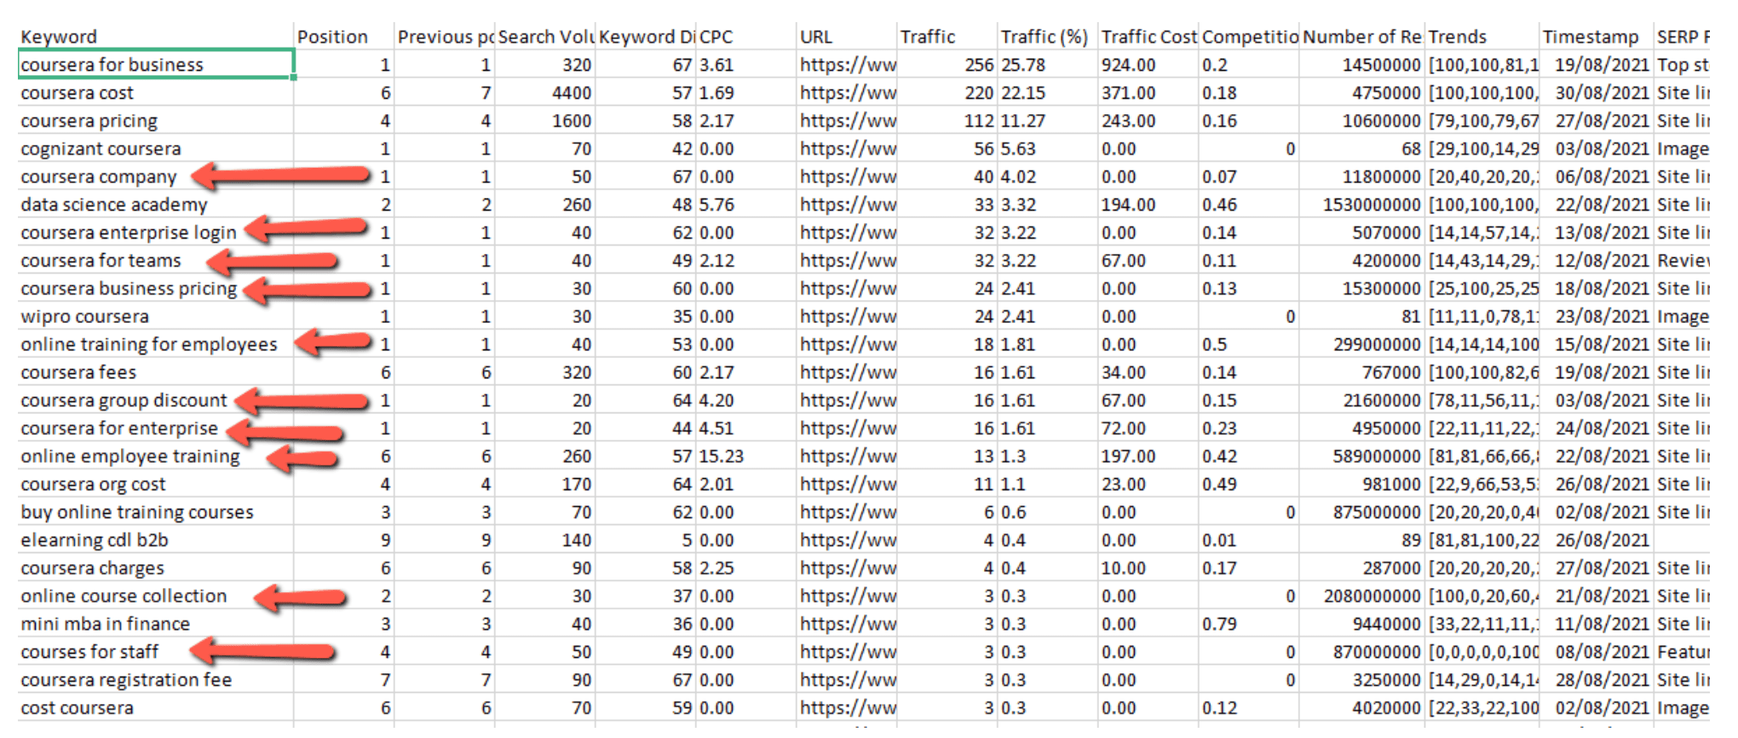Open the URL link in the 'coursera cost' row
The width and height of the screenshot is (1738, 738).
[847, 93]
